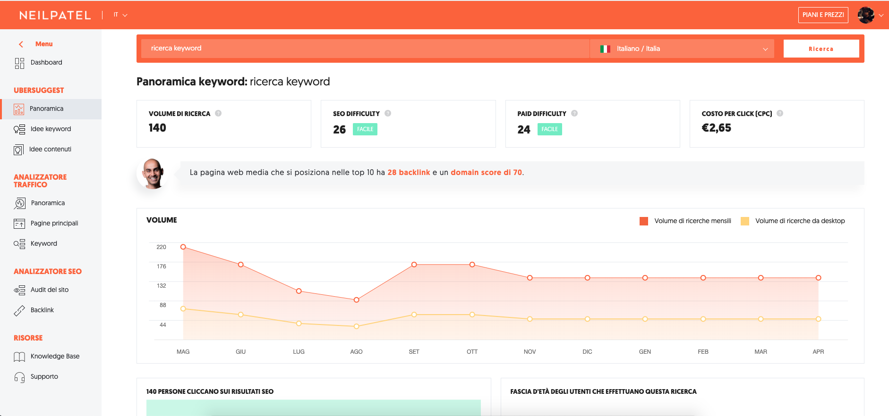Click the €2,65 CPC value
The image size is (889, 416).
coord(717,128)
